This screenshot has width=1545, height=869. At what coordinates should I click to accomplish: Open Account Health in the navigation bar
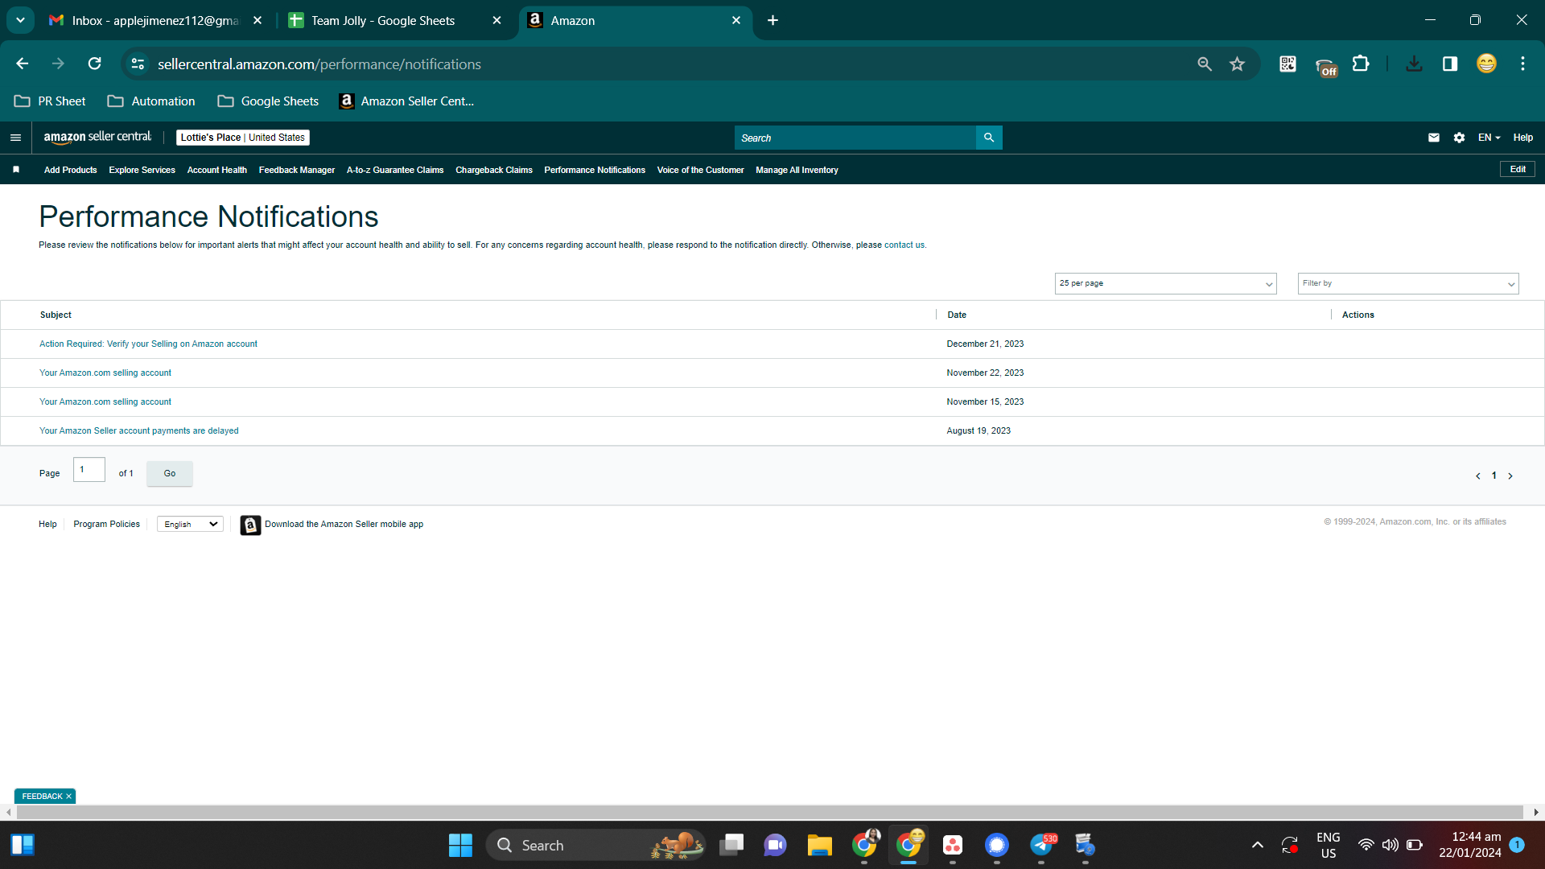coord(217,170)
